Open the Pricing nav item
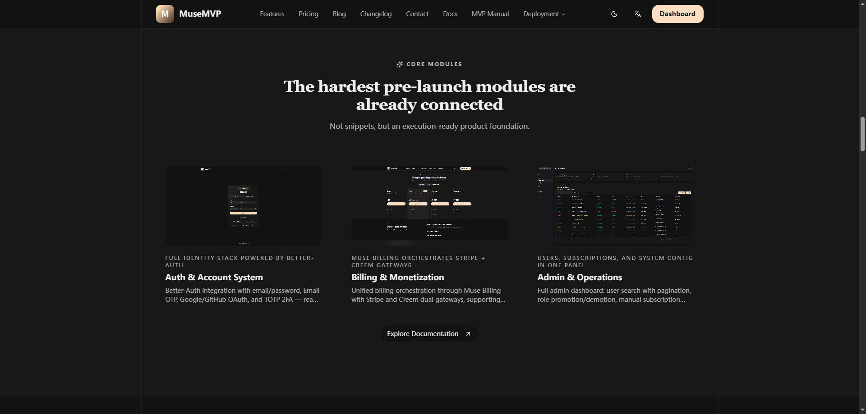 pos(308,14)
